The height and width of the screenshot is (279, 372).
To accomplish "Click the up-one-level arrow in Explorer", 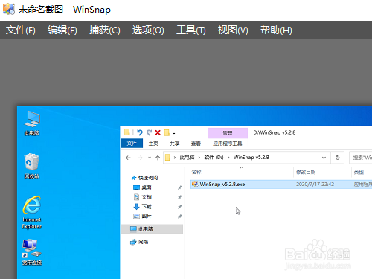I will tap(158, 158).
